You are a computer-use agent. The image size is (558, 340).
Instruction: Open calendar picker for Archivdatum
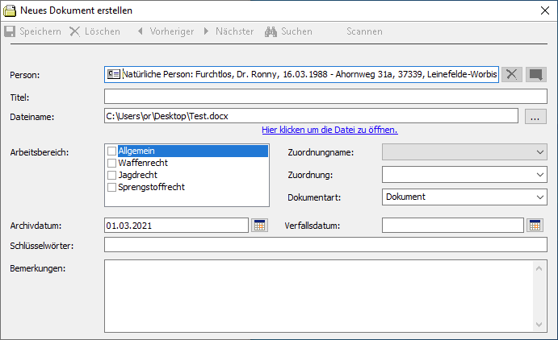(259, 225)
